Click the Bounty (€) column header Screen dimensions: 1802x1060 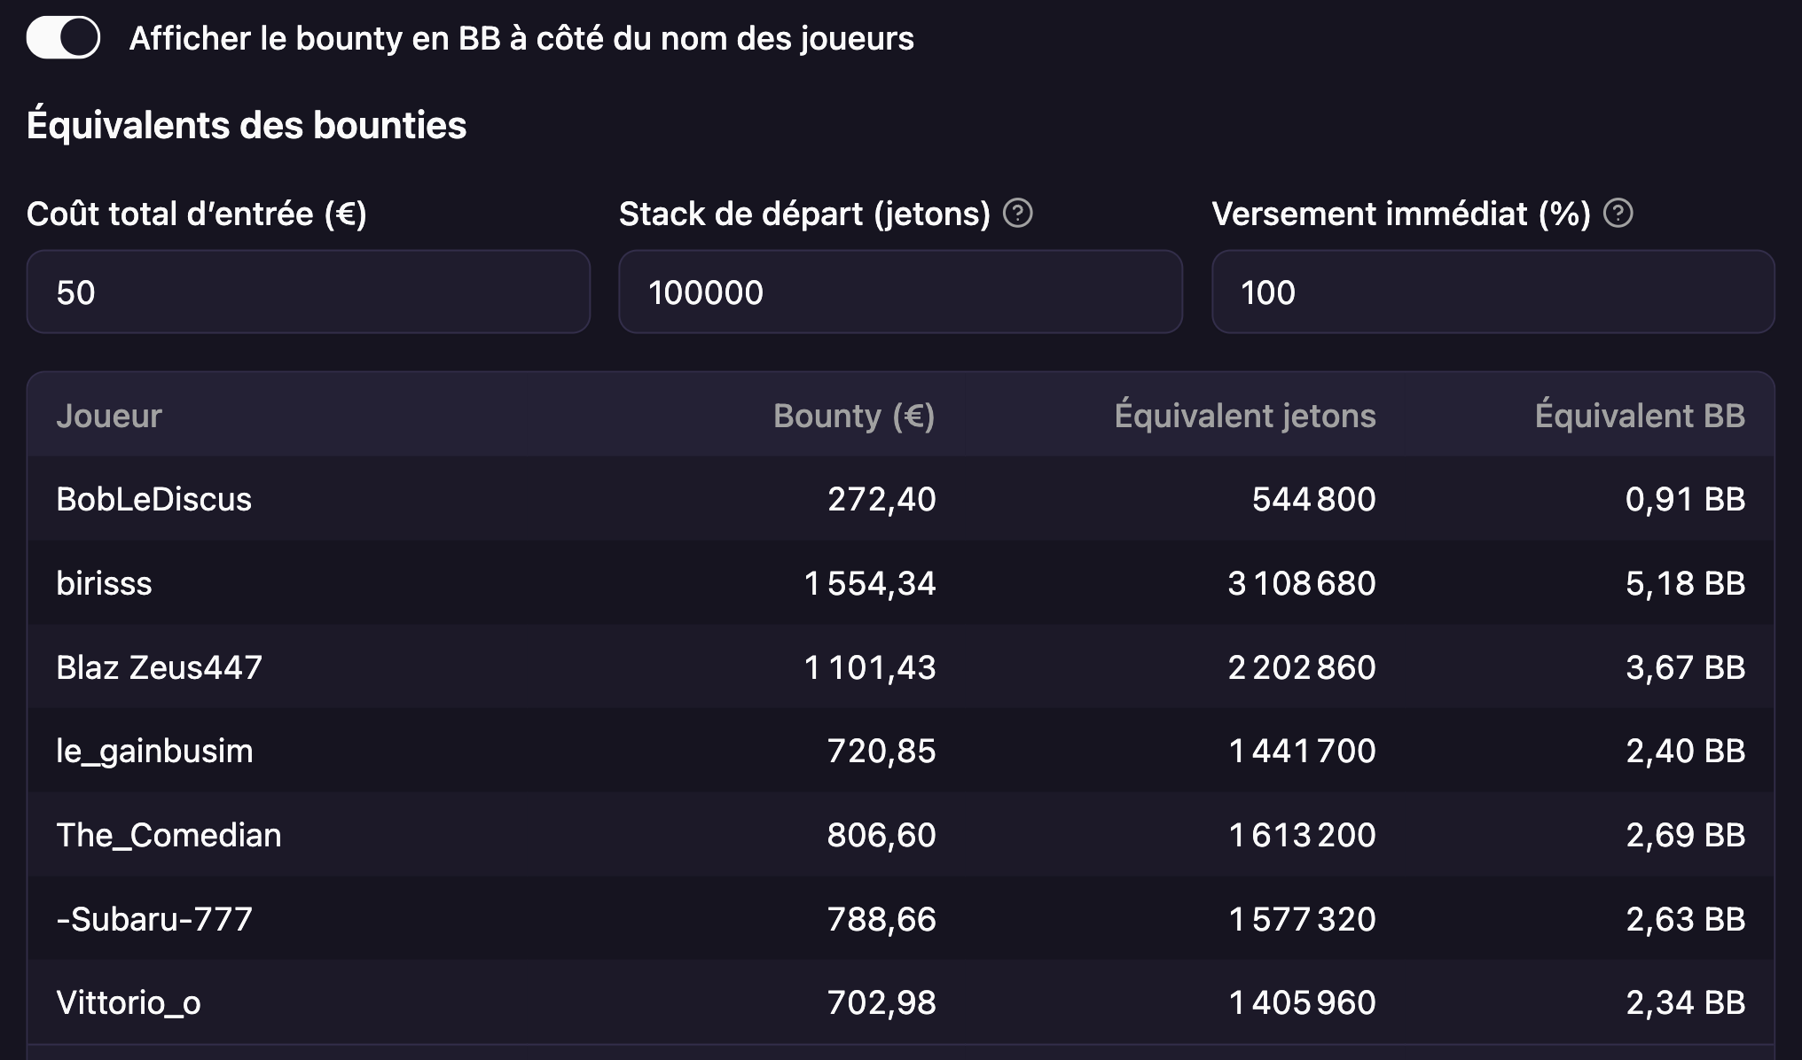[x=854, y=416]
